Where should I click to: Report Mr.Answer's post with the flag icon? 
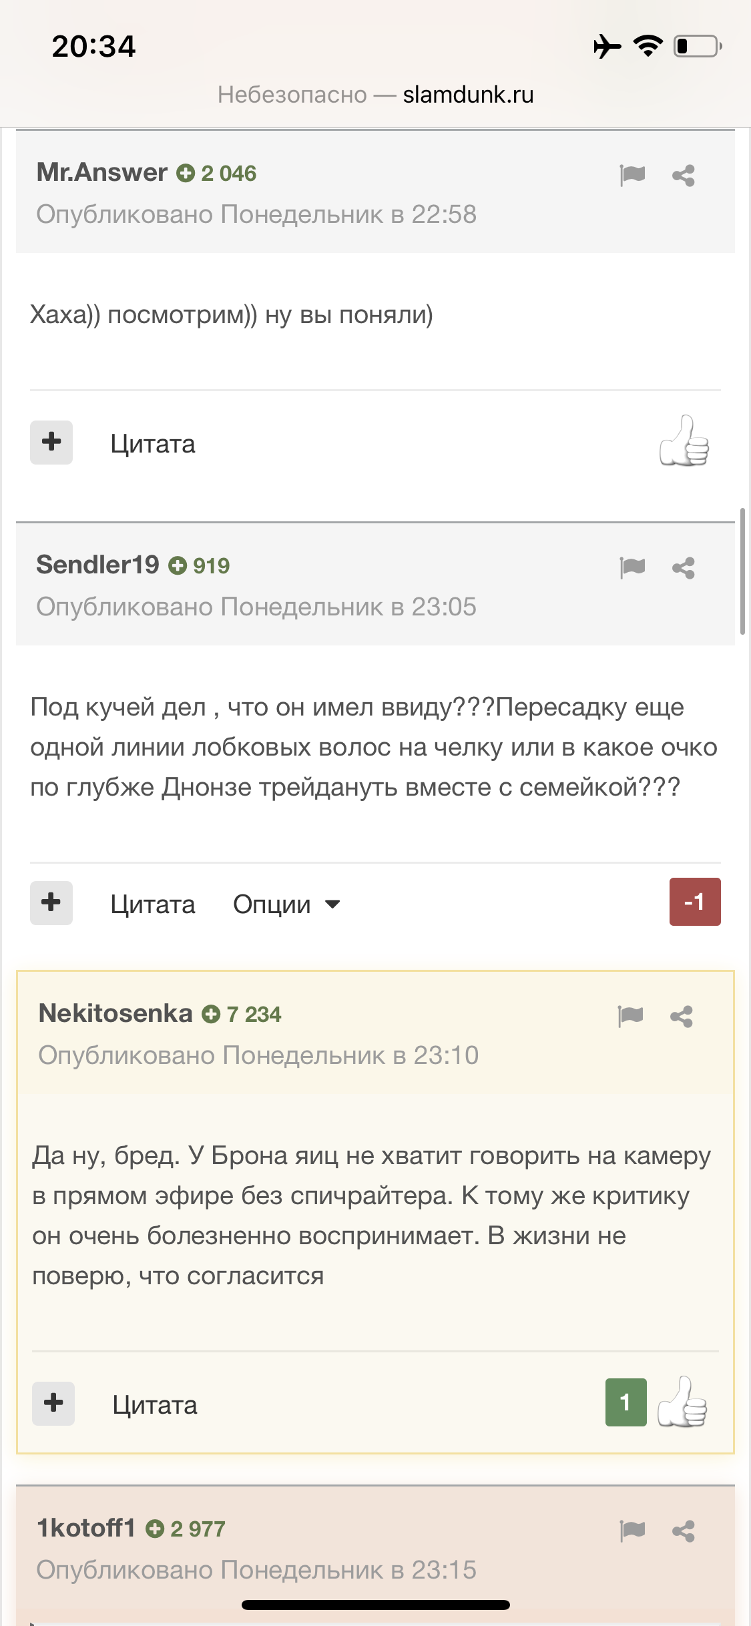click(632, 175)
